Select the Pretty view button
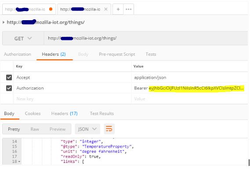The width and height of the screenshot is (250, 169). tap(14, 129)
